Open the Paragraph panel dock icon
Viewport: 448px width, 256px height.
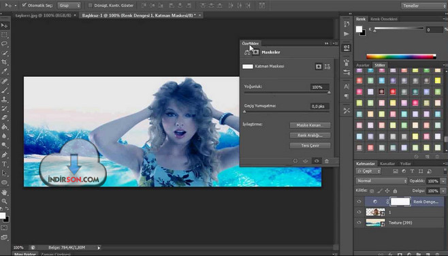pos(347,96)
